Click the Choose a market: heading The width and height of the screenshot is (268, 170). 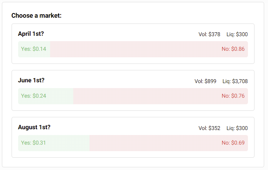[x=37, y=15]
